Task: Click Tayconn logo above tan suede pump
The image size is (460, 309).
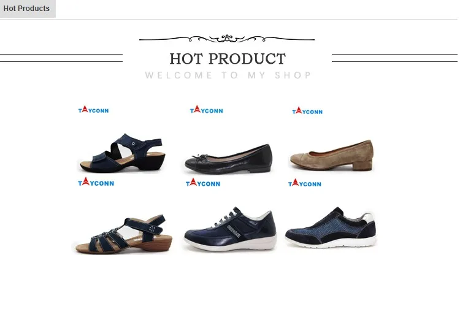Action: 307,110
